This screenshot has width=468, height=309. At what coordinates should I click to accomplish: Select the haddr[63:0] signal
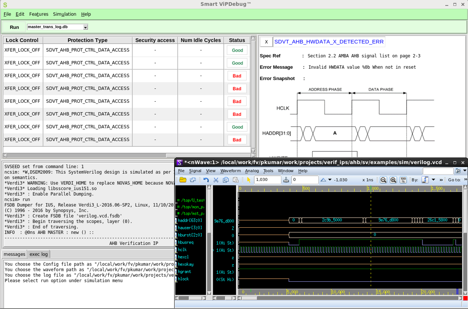[x=190, y=220]
